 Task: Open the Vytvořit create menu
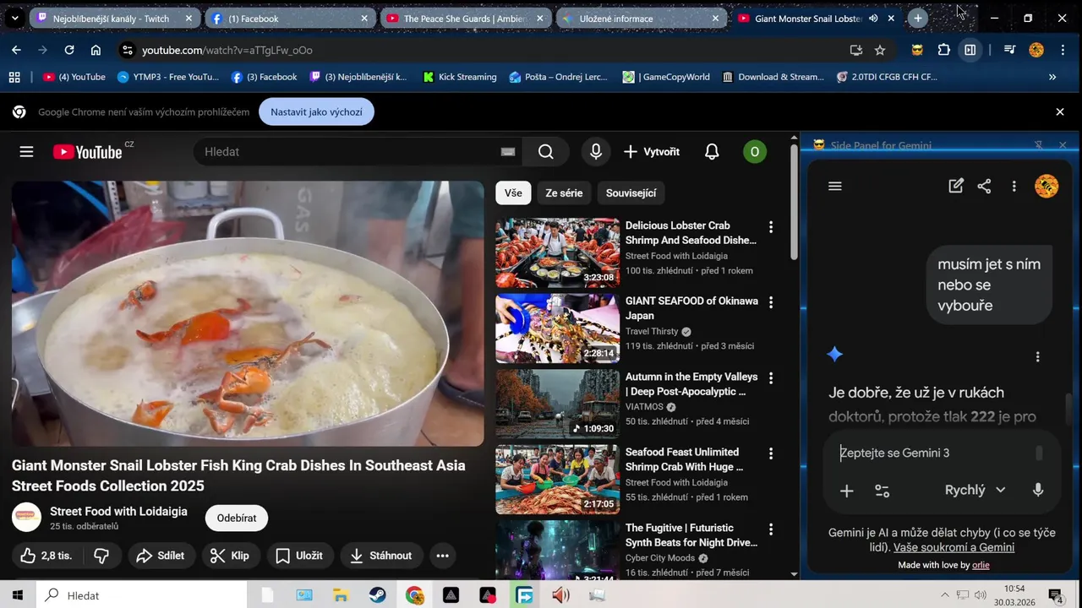651,152
